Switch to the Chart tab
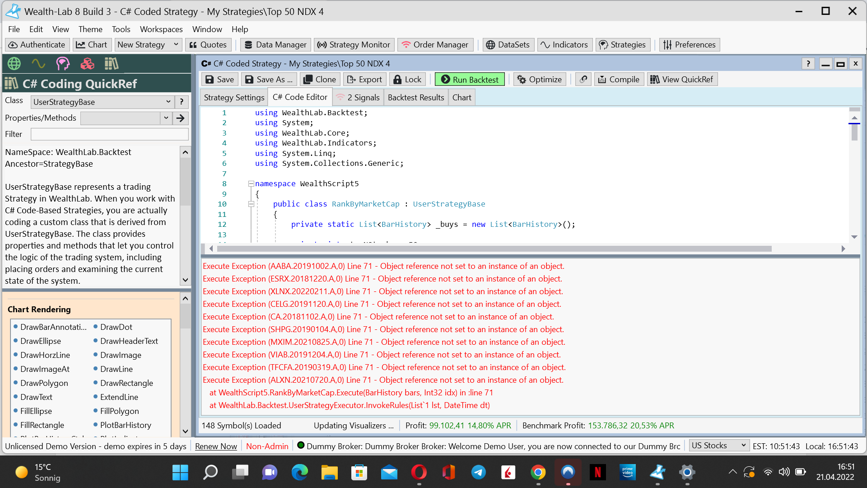Viewport: 867px width, 488px height. pos(461,98)
